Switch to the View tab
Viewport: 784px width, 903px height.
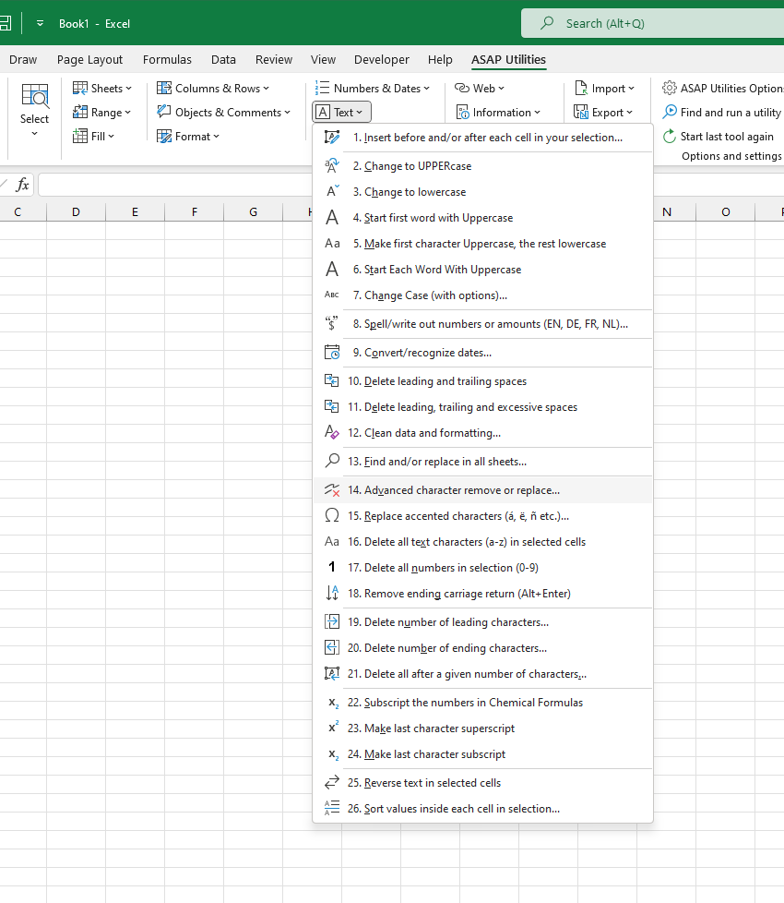tap(323, 59)
